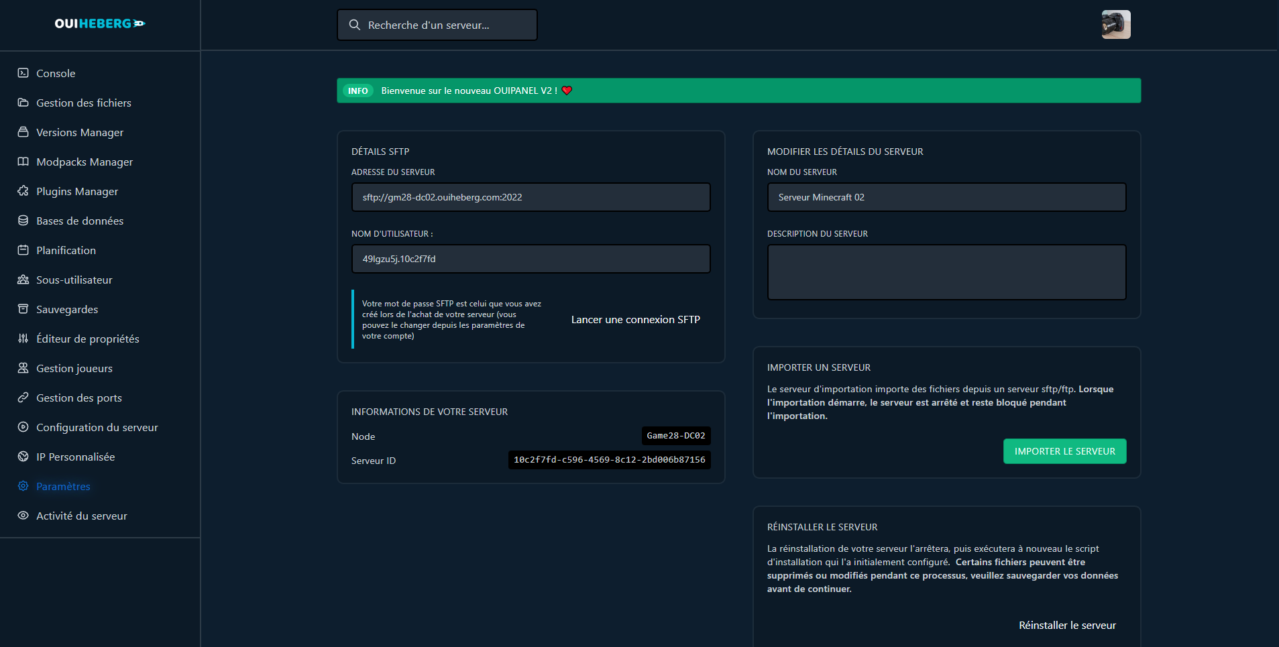Click the SFTP password notice text
Viewport: 1279px width, 647px height.
point(451,320)
